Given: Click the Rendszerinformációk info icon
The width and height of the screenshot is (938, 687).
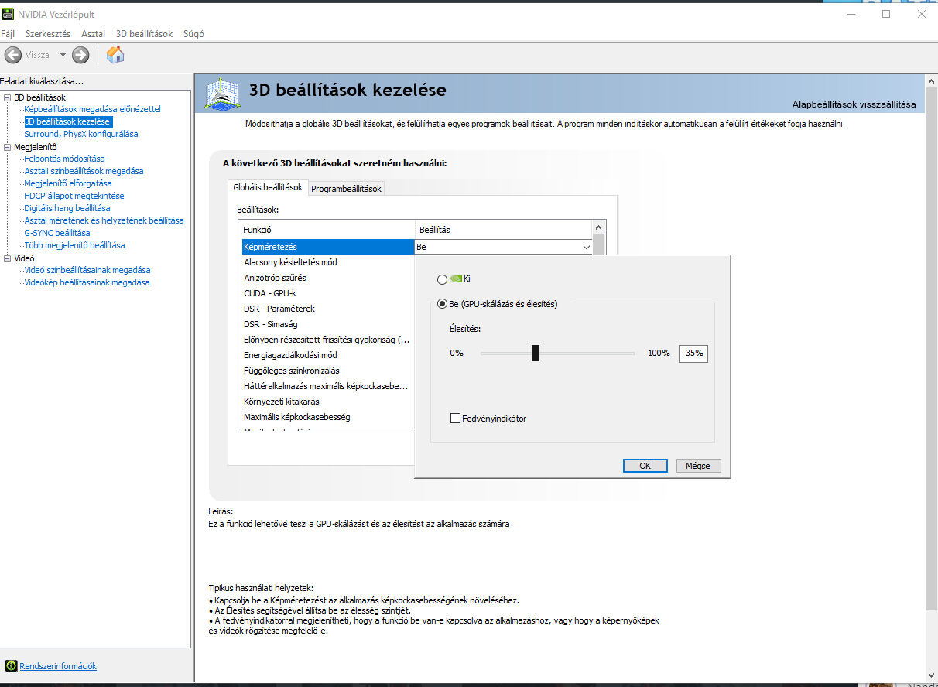Looking at the screenshot, I should (x=12, y=666).
